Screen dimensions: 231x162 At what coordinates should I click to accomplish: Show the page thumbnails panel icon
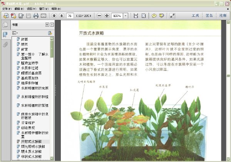tap(5, 25)
